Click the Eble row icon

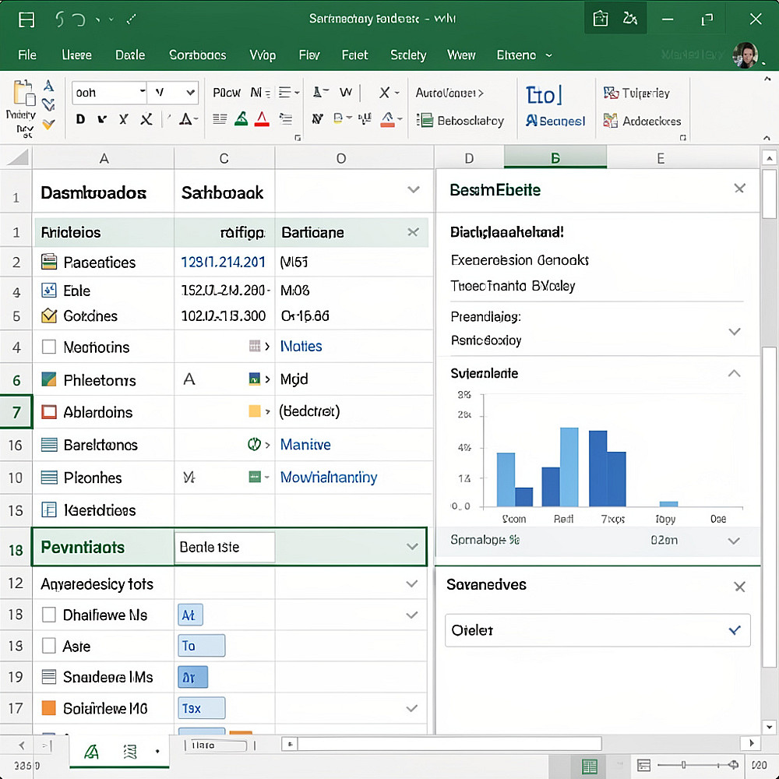click(x=48, y=290)
